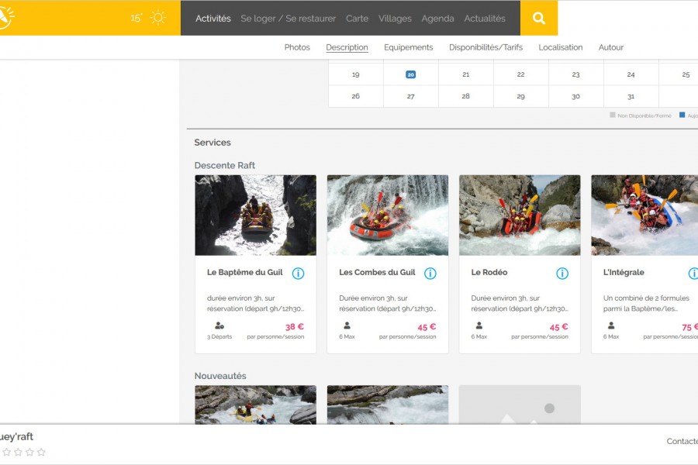
Task: Open the Agenda menu item
Action: (x=437, y=19)
